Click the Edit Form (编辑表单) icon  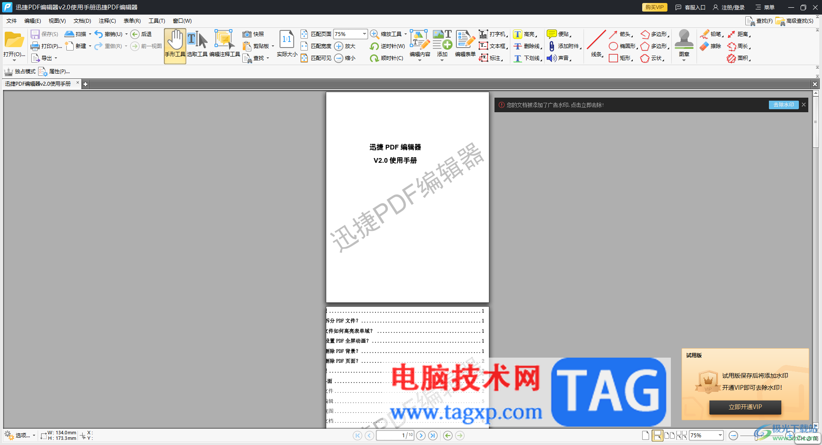point(465,39)
